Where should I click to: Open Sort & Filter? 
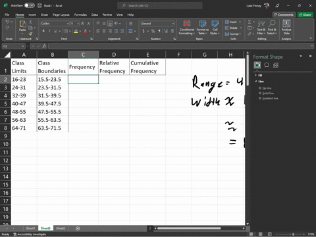click(261, 28)
